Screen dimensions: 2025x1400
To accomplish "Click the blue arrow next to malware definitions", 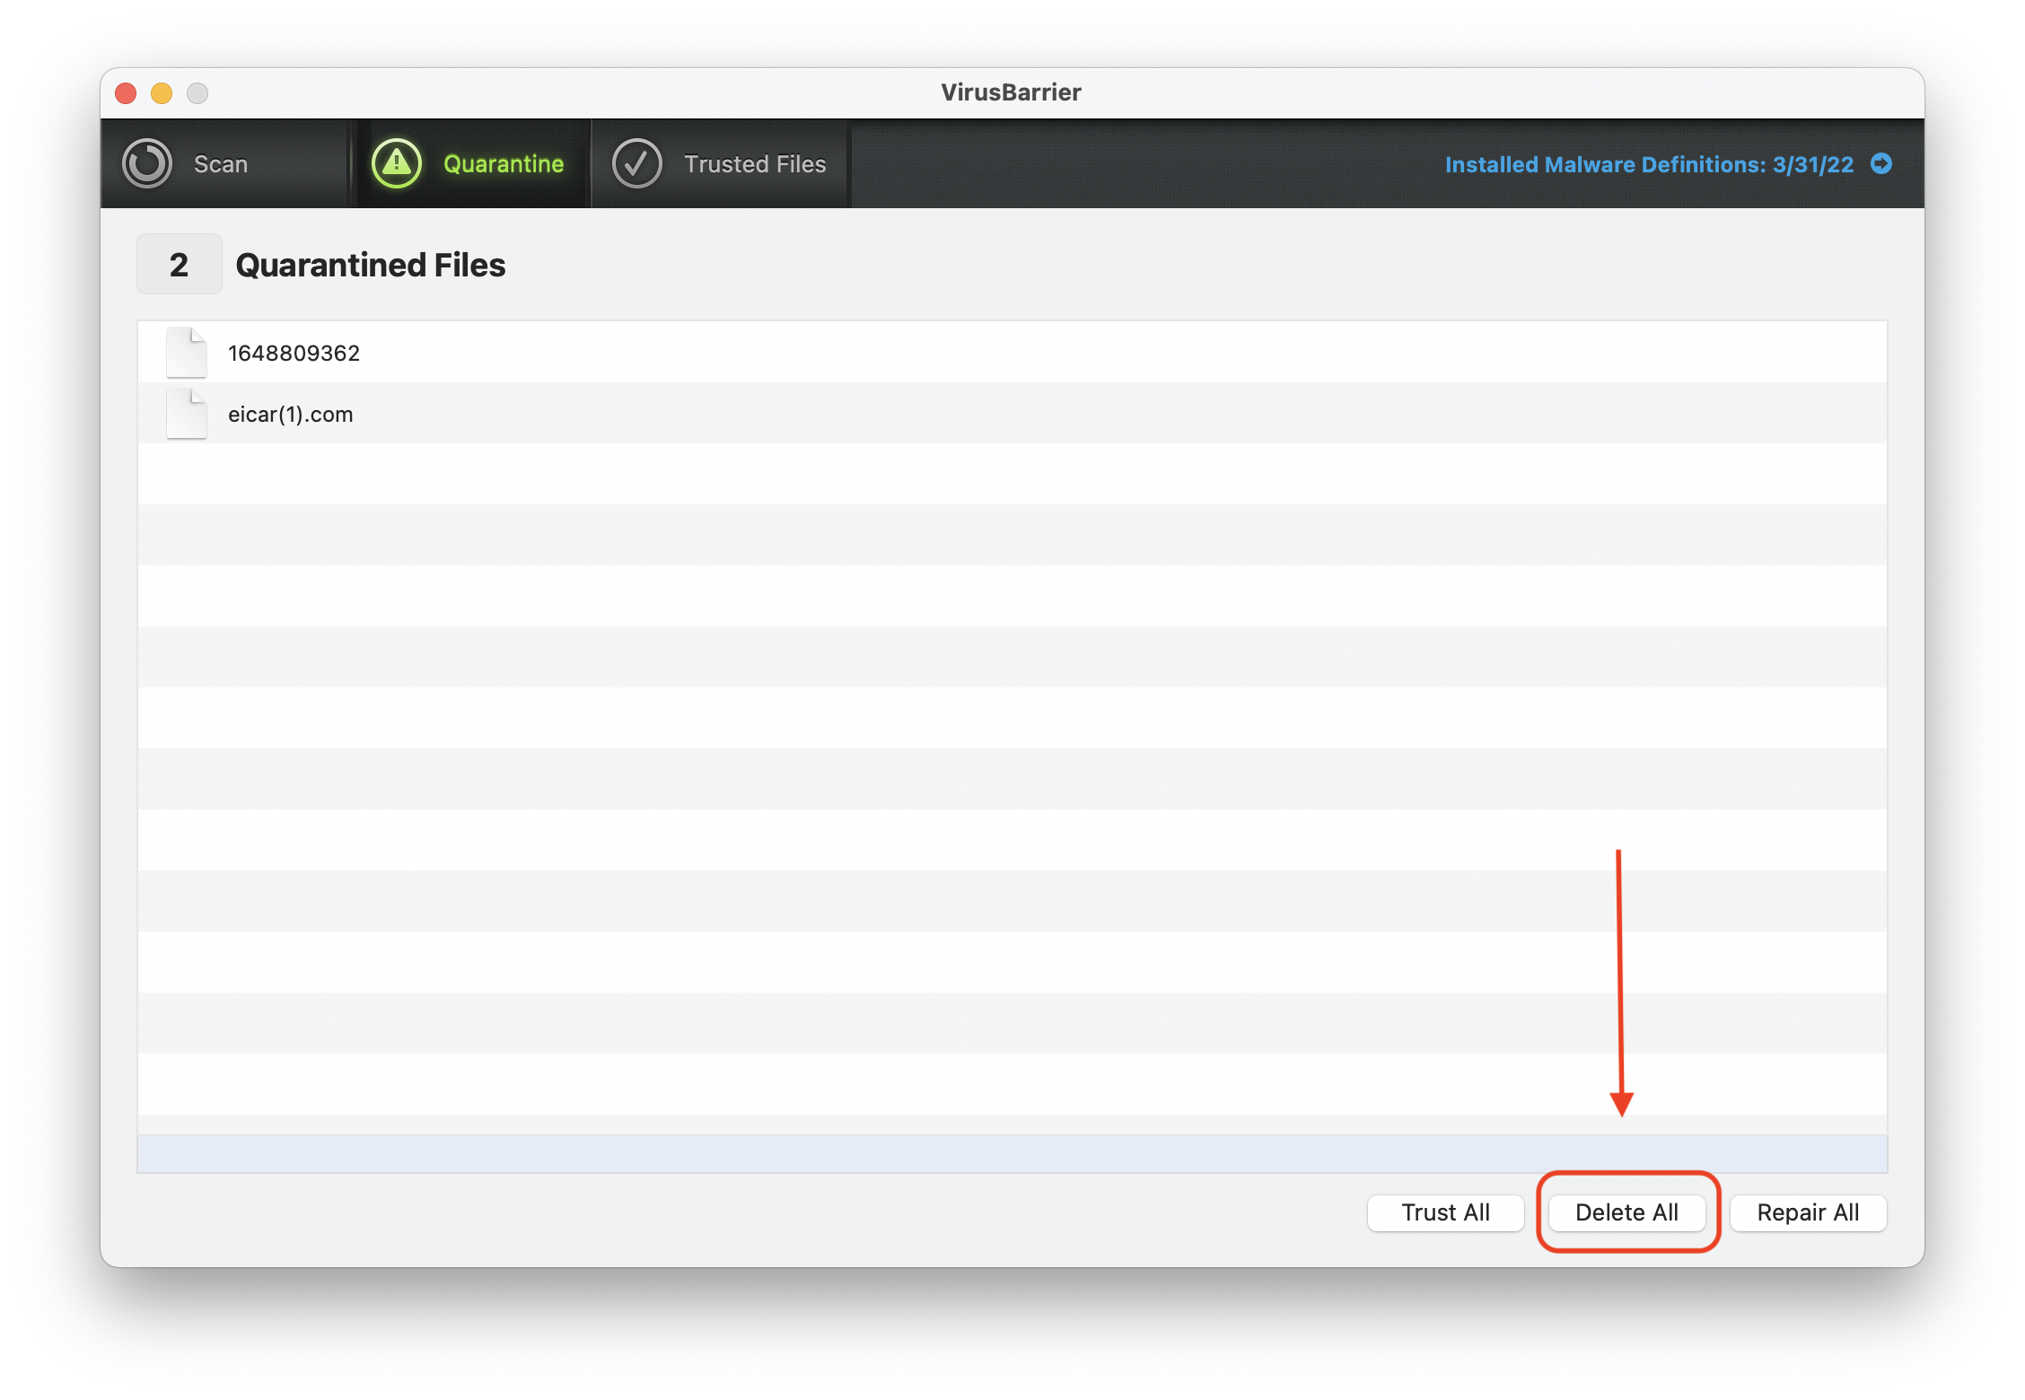I will point(1881,163).
